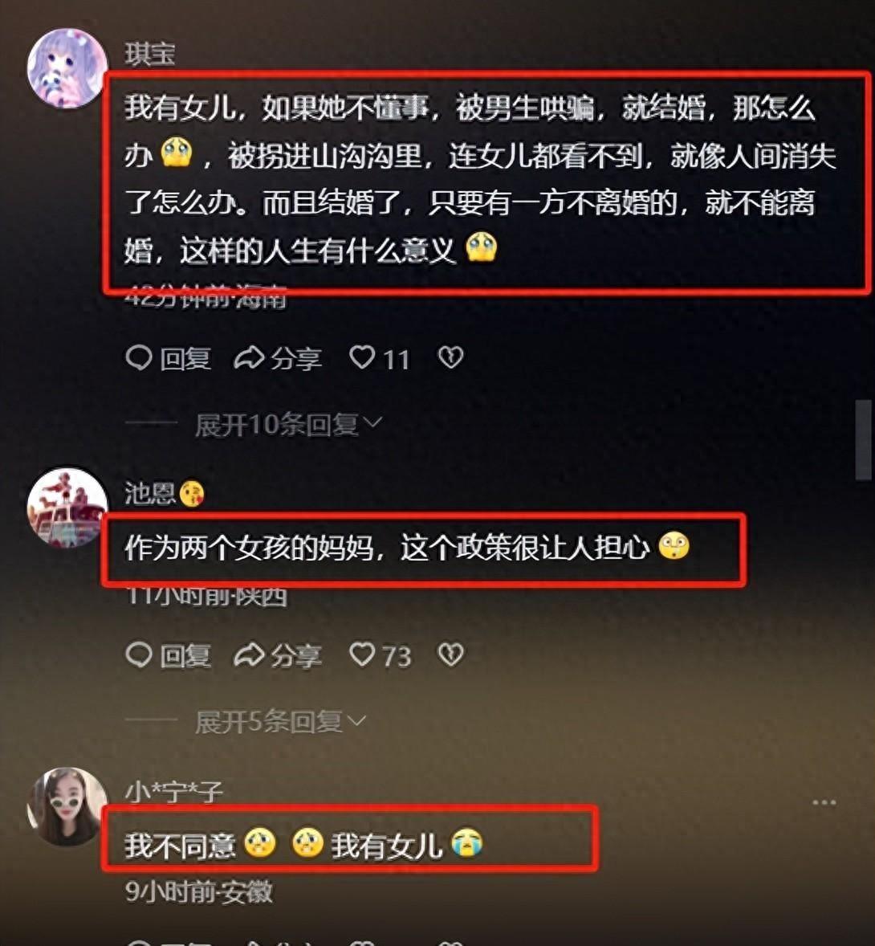
Task: Share 池恩's comment with arrow icon
Action: click(x=278, y=655)
